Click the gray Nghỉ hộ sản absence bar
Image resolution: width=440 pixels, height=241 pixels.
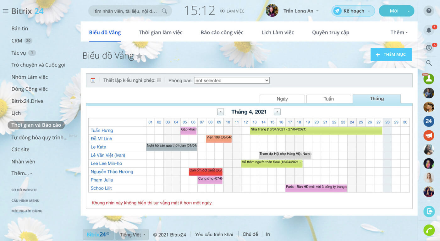172,147
